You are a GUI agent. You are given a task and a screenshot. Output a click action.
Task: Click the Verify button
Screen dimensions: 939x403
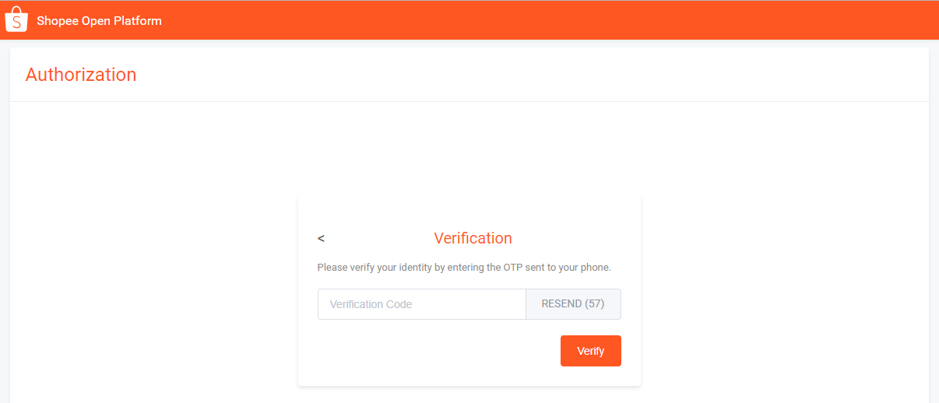(x=590, y=351)
